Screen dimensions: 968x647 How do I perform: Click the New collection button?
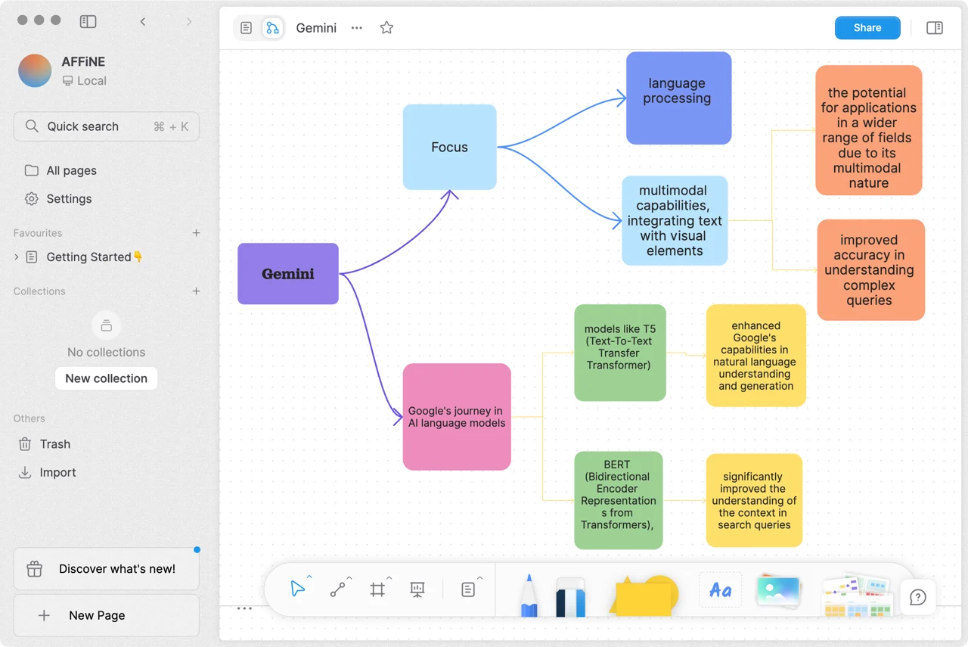click(x=106, y=378)
